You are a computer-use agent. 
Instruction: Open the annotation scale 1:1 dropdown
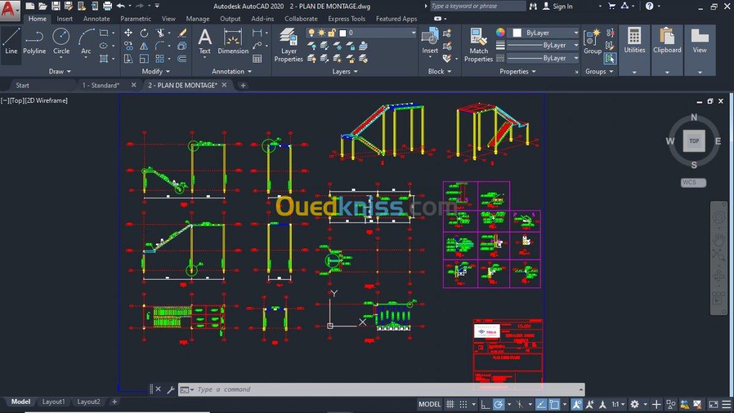tap(618, 404)
